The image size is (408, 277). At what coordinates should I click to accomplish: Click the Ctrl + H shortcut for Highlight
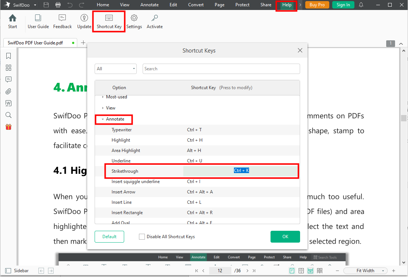(195, 140)
